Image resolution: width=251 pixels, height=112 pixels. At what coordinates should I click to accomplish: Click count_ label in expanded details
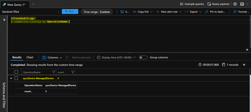coord(28,91)
